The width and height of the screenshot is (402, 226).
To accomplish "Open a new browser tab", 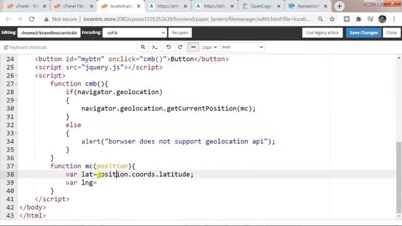I will [339, 6].
